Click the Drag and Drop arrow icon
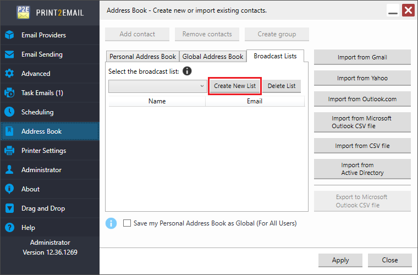This screenshot has width=418, height=275. (9, 208)
